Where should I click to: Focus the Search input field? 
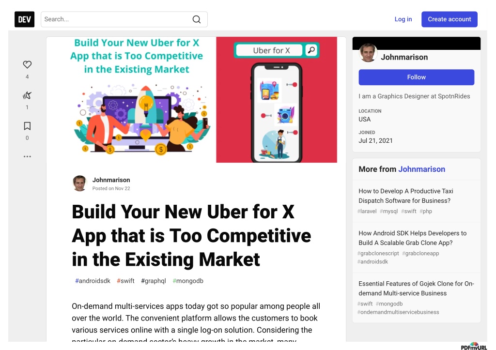point(124,19)
